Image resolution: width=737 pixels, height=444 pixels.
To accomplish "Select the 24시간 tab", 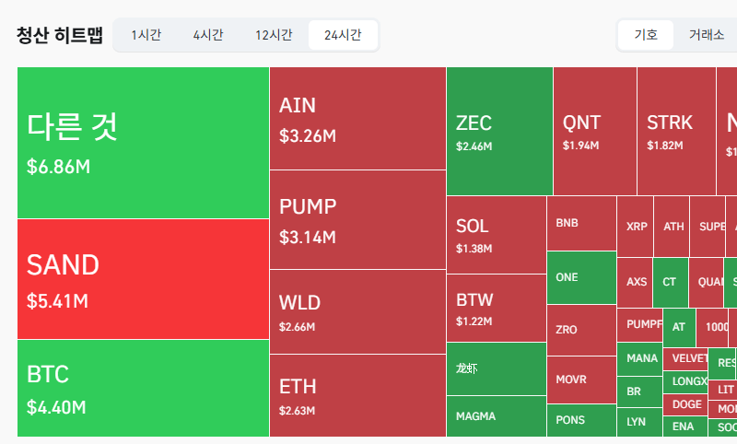I will [x=343, y=35].
